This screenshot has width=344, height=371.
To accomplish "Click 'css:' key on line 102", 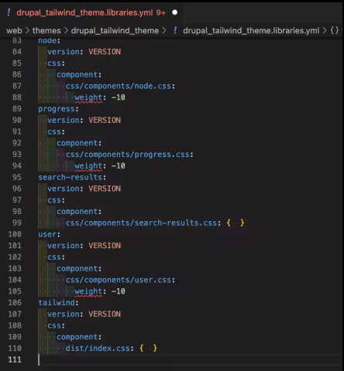I will click(x=56, y=257).
